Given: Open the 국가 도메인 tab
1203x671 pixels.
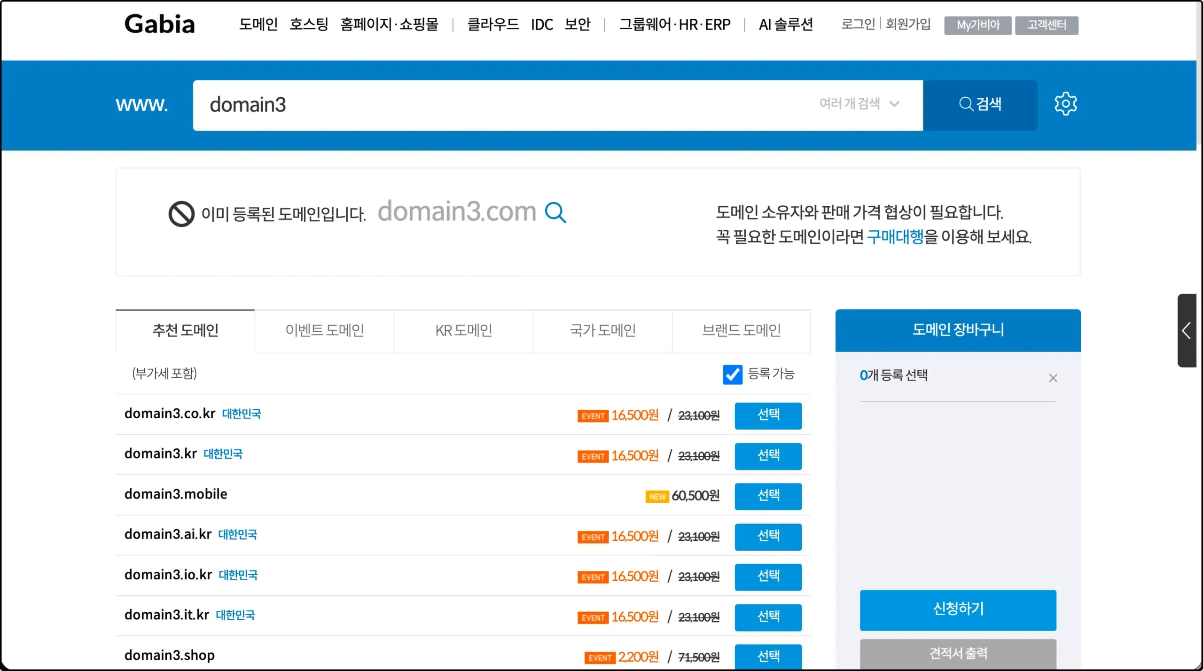Looking at the screenshot, I should tap(602, 330).
